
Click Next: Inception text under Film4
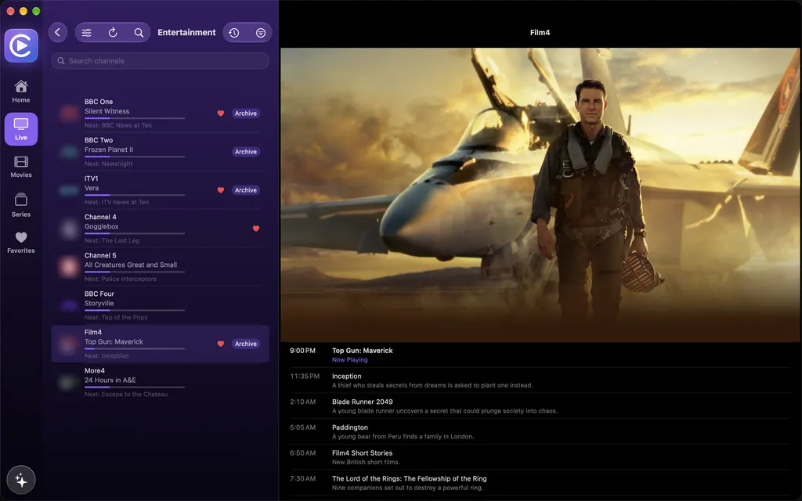tap(107, 356)
